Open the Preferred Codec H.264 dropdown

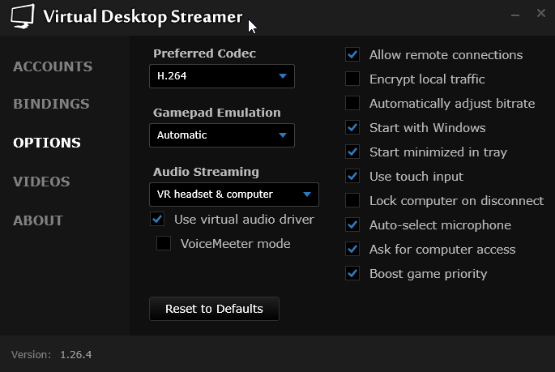[222, 76]
